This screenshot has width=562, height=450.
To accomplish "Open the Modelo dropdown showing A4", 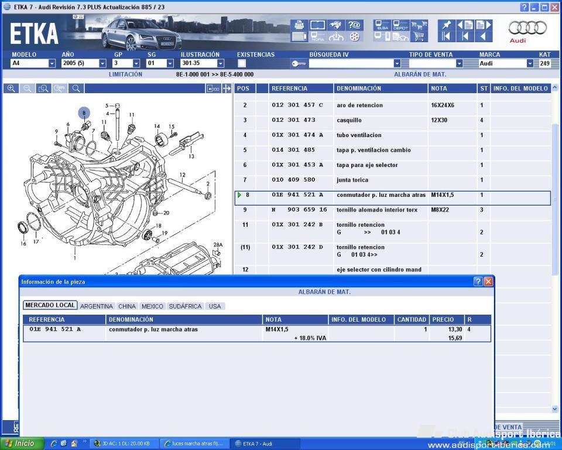I will (x=52, y=63).
